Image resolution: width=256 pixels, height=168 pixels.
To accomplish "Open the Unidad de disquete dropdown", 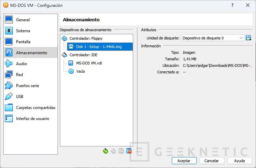I will 213,38.
